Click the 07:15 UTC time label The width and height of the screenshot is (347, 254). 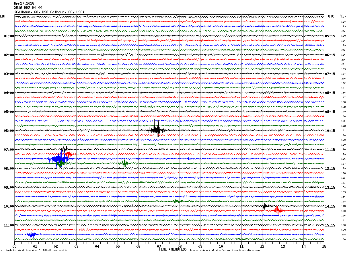point(330,74)
